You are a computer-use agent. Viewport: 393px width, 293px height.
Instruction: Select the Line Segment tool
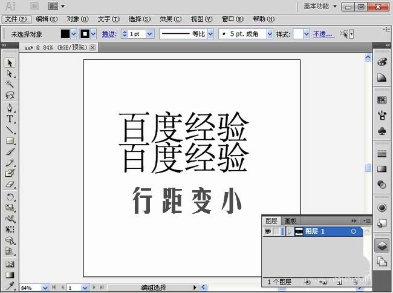pyautogui.click(x=10, y=130)
